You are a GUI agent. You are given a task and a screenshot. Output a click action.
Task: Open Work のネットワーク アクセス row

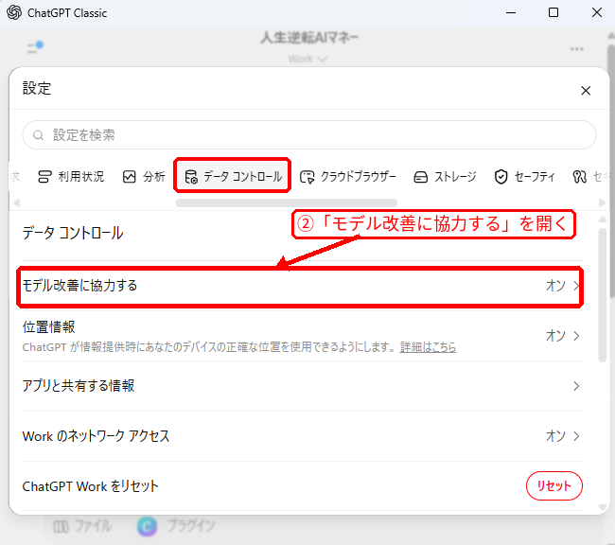click(x=303, y=436)
